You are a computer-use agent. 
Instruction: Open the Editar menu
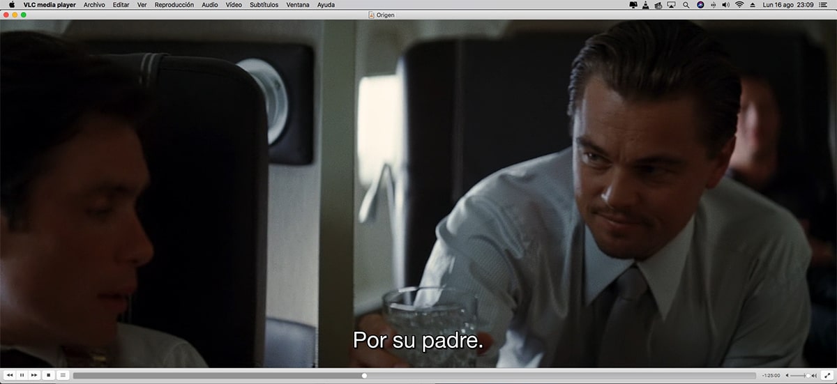coord(121,4)
